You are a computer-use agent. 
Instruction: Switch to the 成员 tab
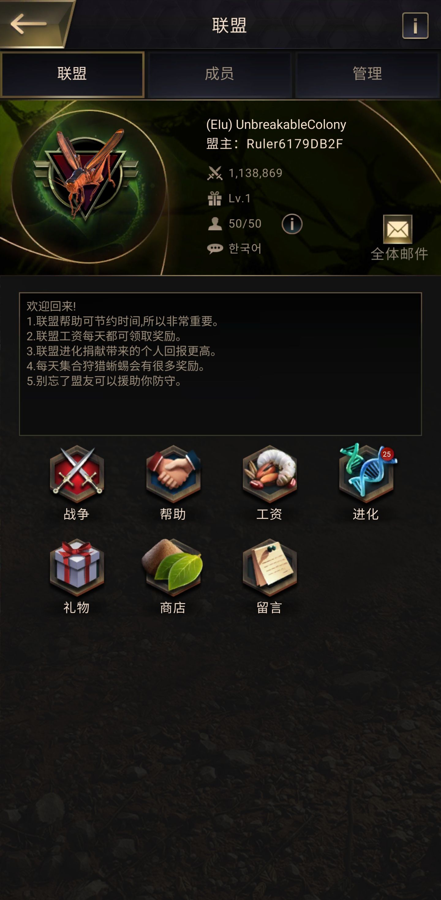coord(220,74)
